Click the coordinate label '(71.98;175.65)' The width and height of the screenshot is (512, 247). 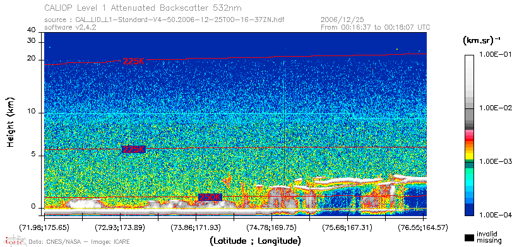pos(44,227)
